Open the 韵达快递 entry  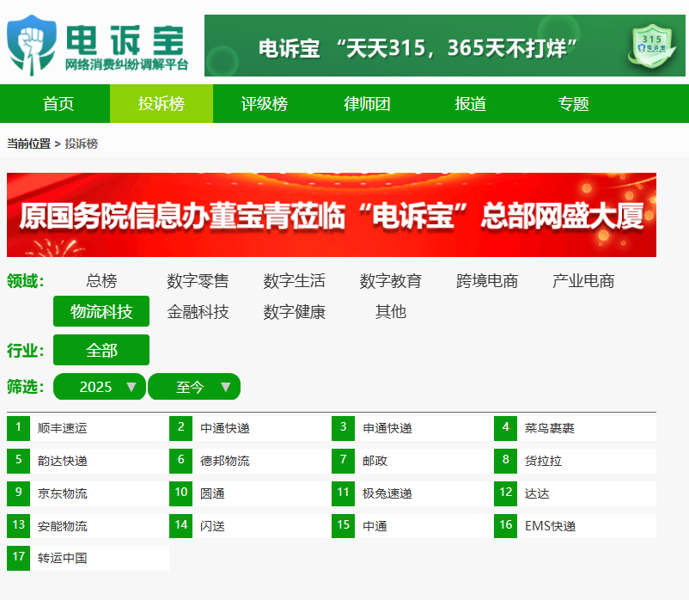63,461
